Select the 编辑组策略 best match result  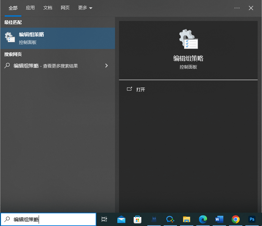58,38
